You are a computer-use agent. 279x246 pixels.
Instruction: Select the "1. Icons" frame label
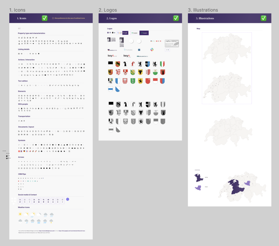(x=17, y=10)
